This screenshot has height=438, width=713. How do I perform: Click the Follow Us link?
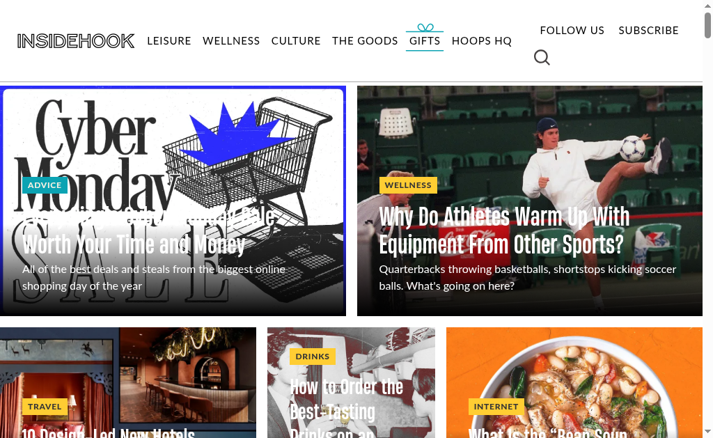(572, 31)
